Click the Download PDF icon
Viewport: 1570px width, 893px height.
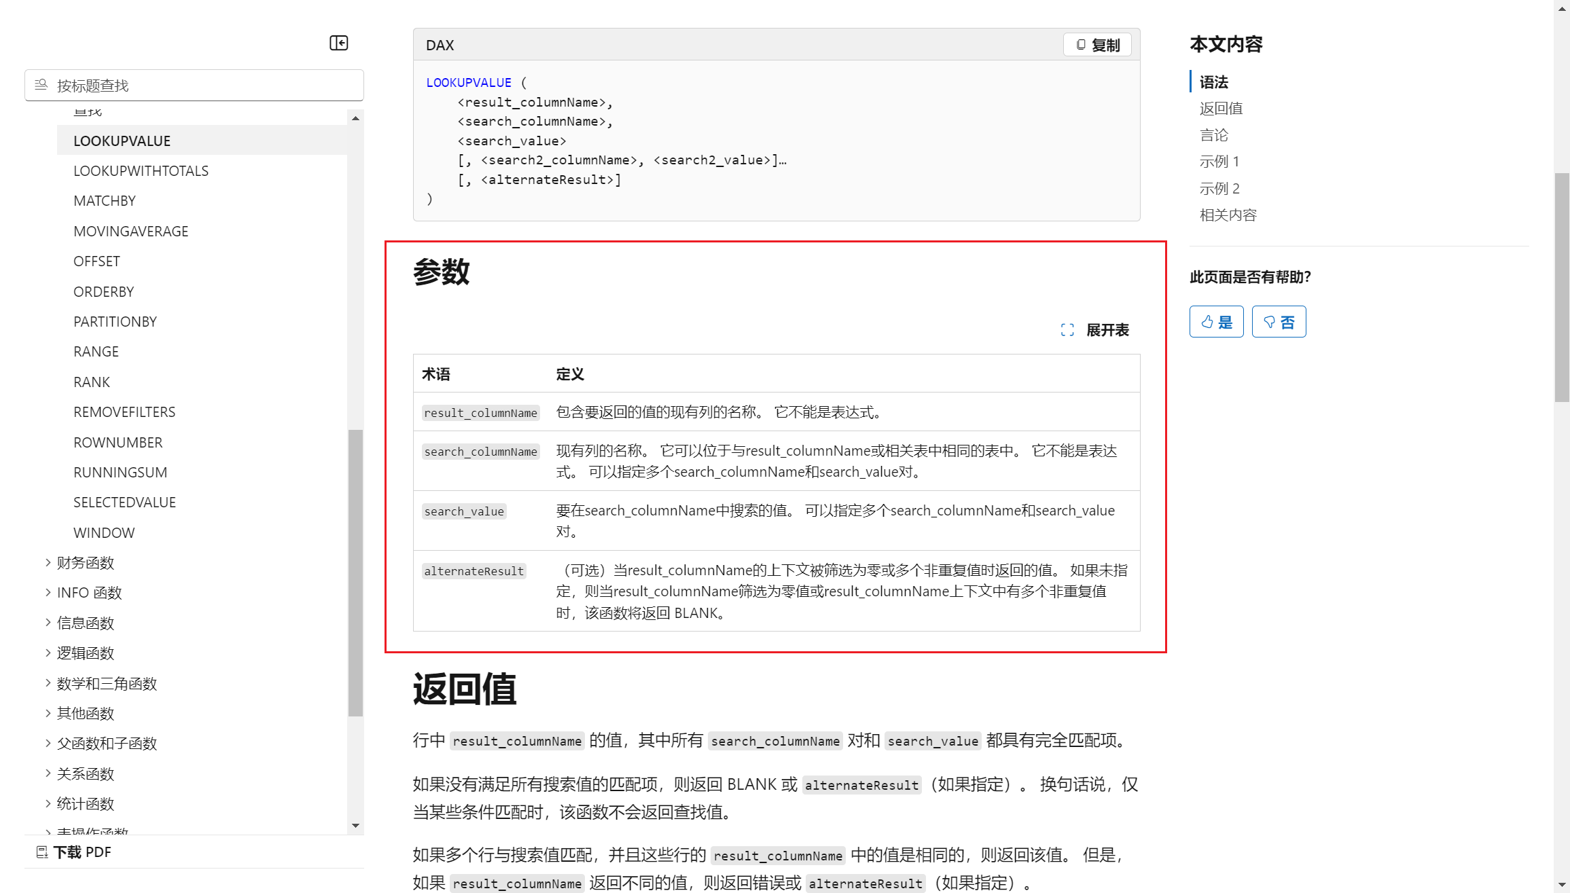42,852
